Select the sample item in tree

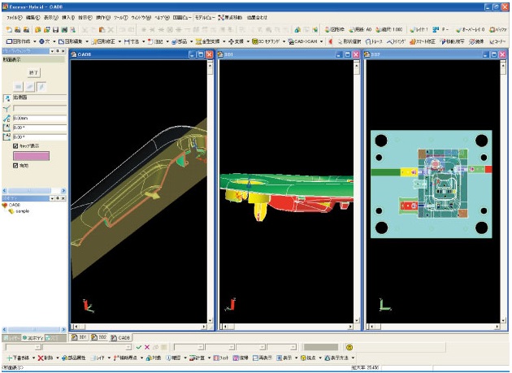[22, 210]
